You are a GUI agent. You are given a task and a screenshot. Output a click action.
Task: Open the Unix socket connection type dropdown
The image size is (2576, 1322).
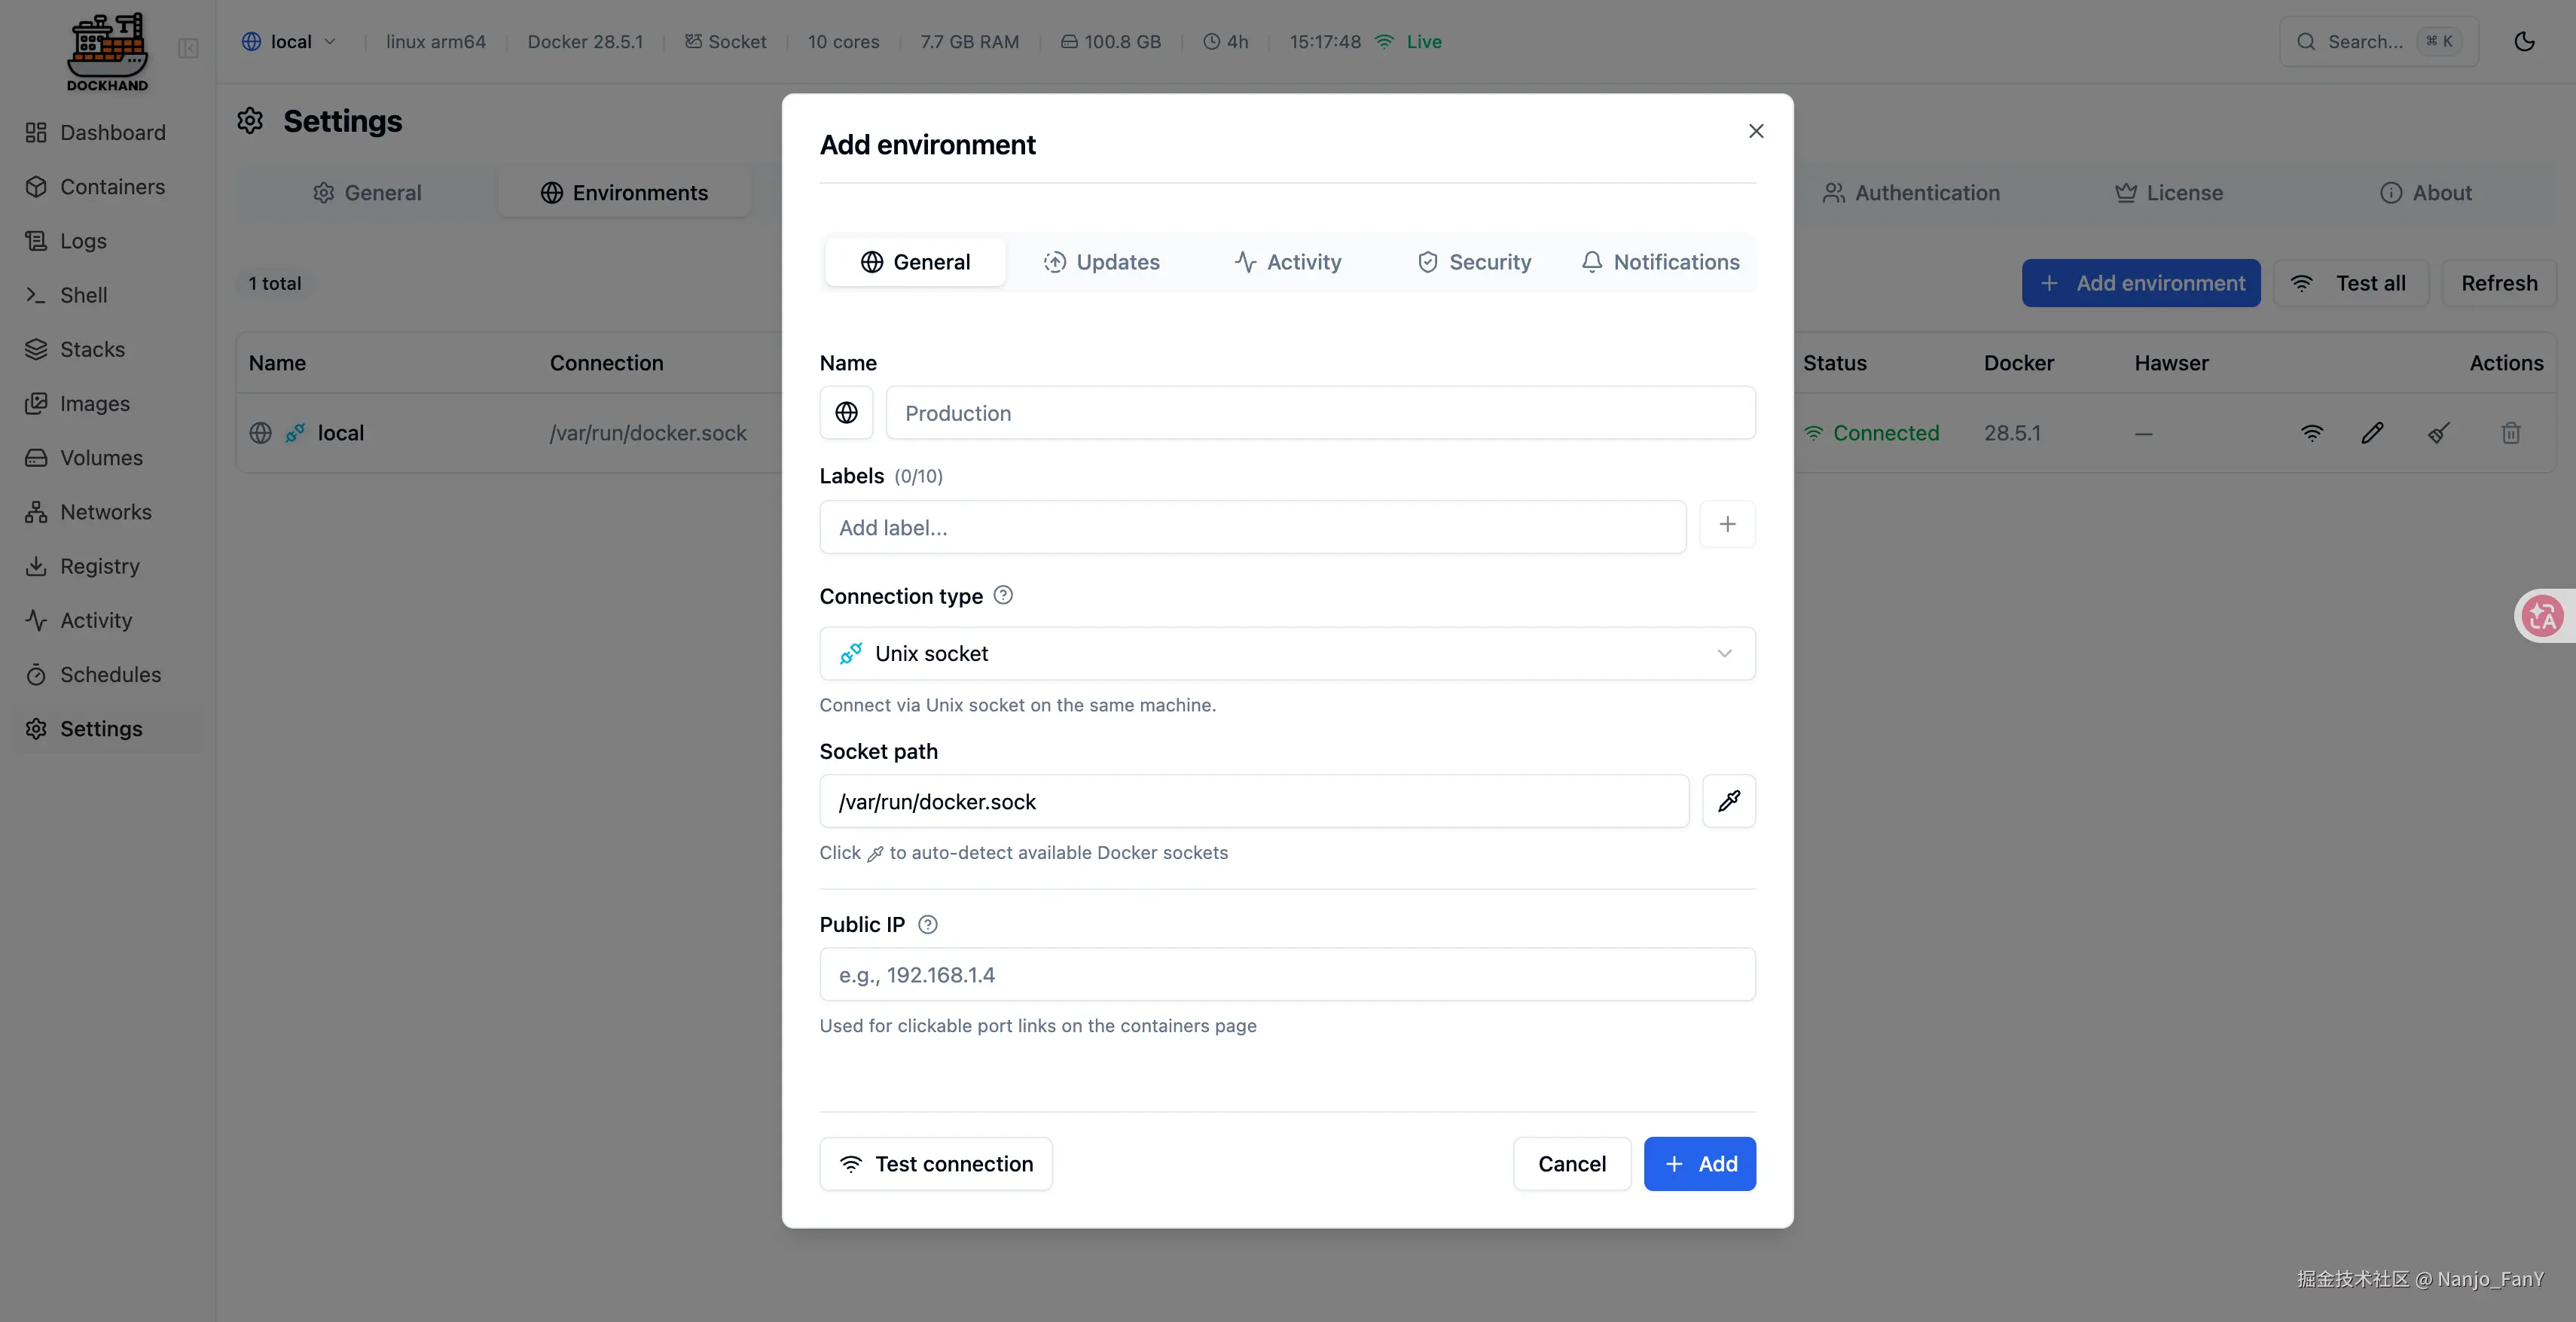pos(1287,653)
